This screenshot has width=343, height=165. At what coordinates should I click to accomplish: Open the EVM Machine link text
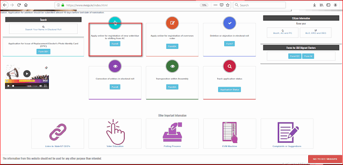[x=230, y=146]
